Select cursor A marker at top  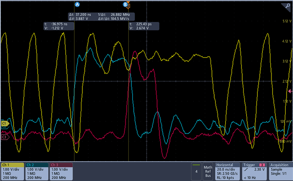pos(77,5)
